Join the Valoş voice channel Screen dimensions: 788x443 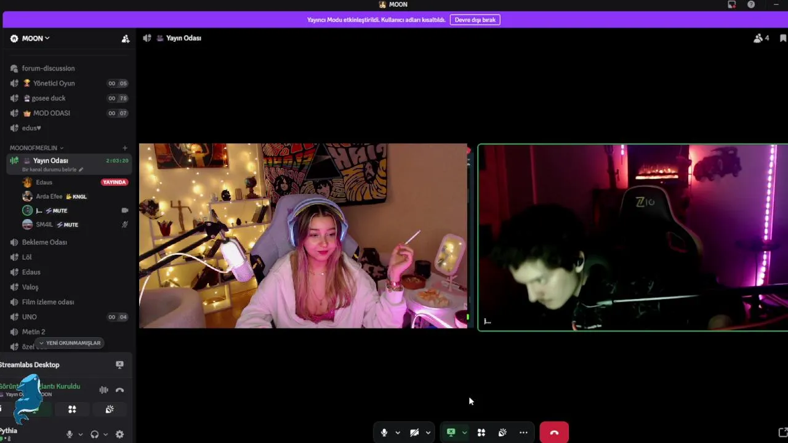(x=30, y=287)
